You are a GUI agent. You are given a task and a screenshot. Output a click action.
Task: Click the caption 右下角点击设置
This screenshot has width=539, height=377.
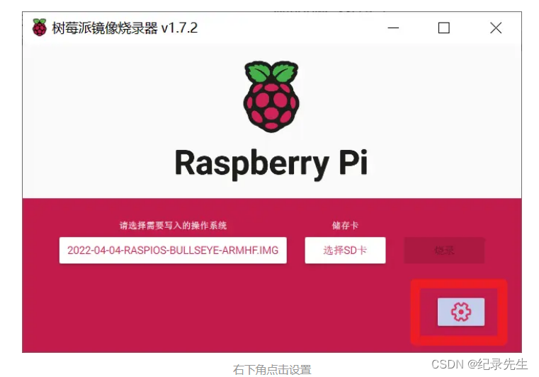(x=272, y=370)
